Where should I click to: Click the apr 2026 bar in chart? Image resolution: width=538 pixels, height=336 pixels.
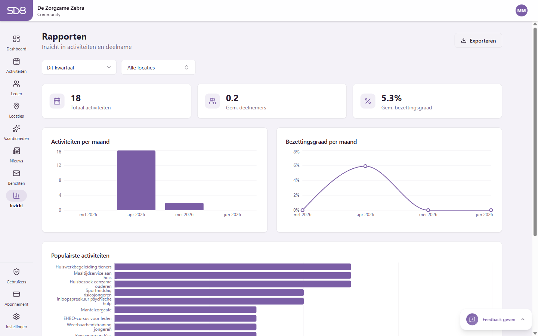pyautogui.click(x=136, y=180)
